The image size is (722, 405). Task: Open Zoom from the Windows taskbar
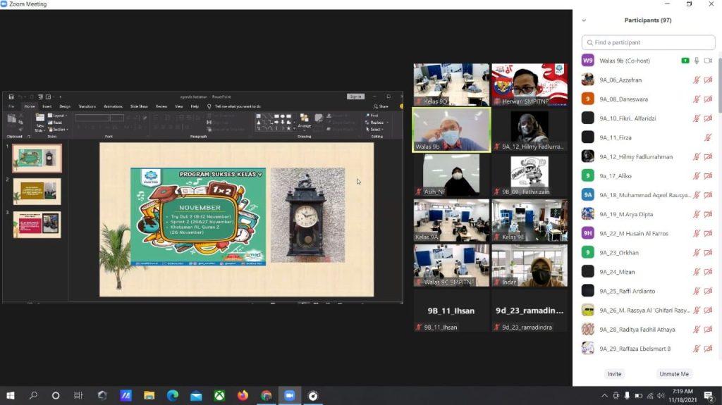pyautogui.click(x=289, y=396)
